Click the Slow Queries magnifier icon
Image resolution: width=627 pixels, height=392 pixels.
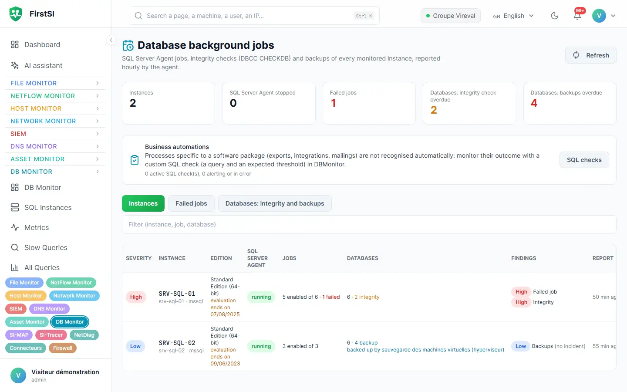coord(15,247)
